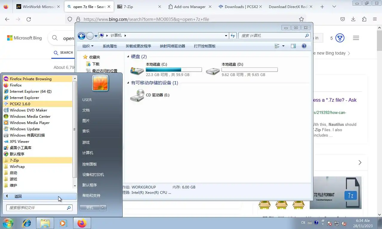Refresh the Explorer 计算机 view
This screenshot has height=229, width=382.
233,35
